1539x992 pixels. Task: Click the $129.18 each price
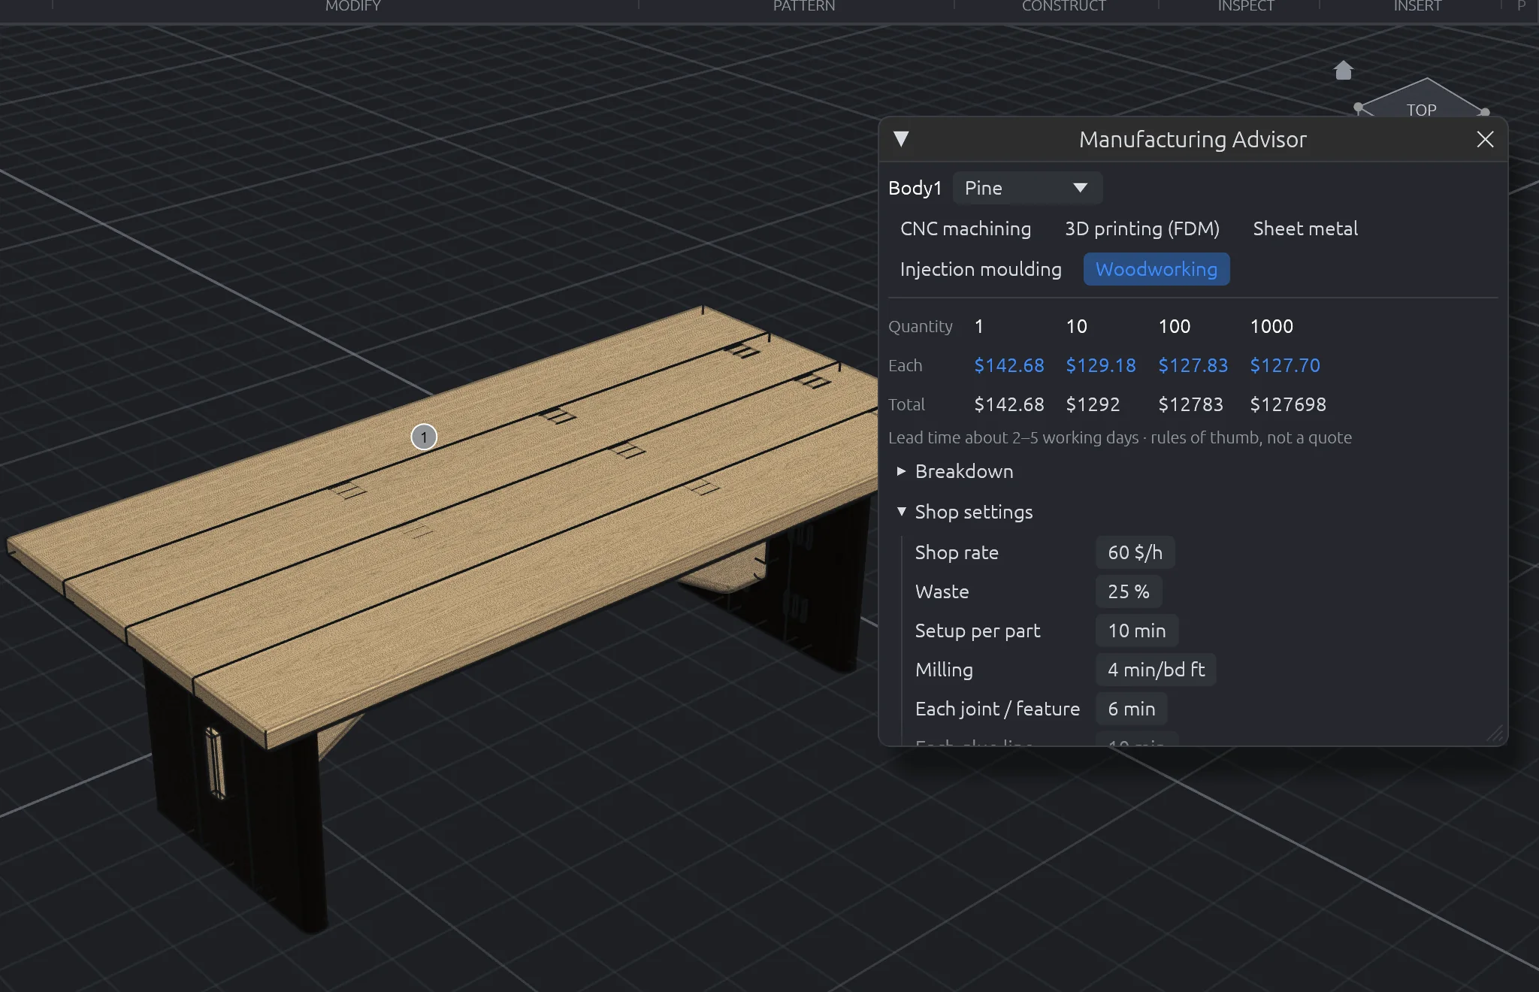click(x=1101, y=365)
